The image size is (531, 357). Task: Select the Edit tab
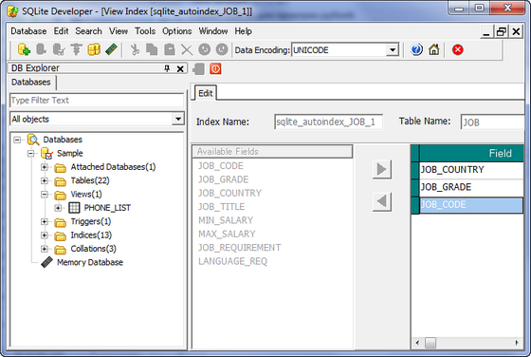pos(205,93)
